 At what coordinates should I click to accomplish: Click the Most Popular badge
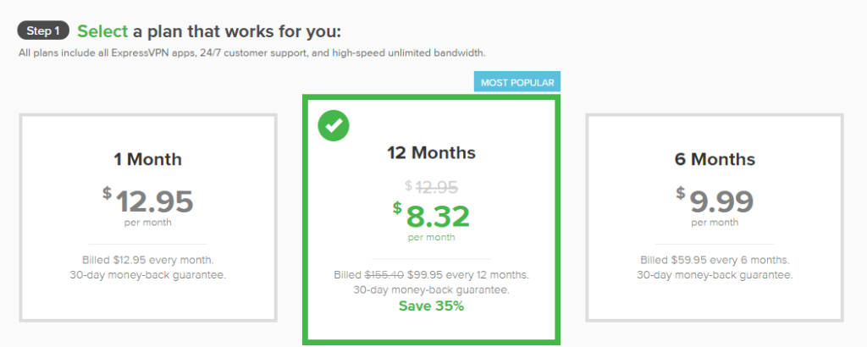coord(517,82)
